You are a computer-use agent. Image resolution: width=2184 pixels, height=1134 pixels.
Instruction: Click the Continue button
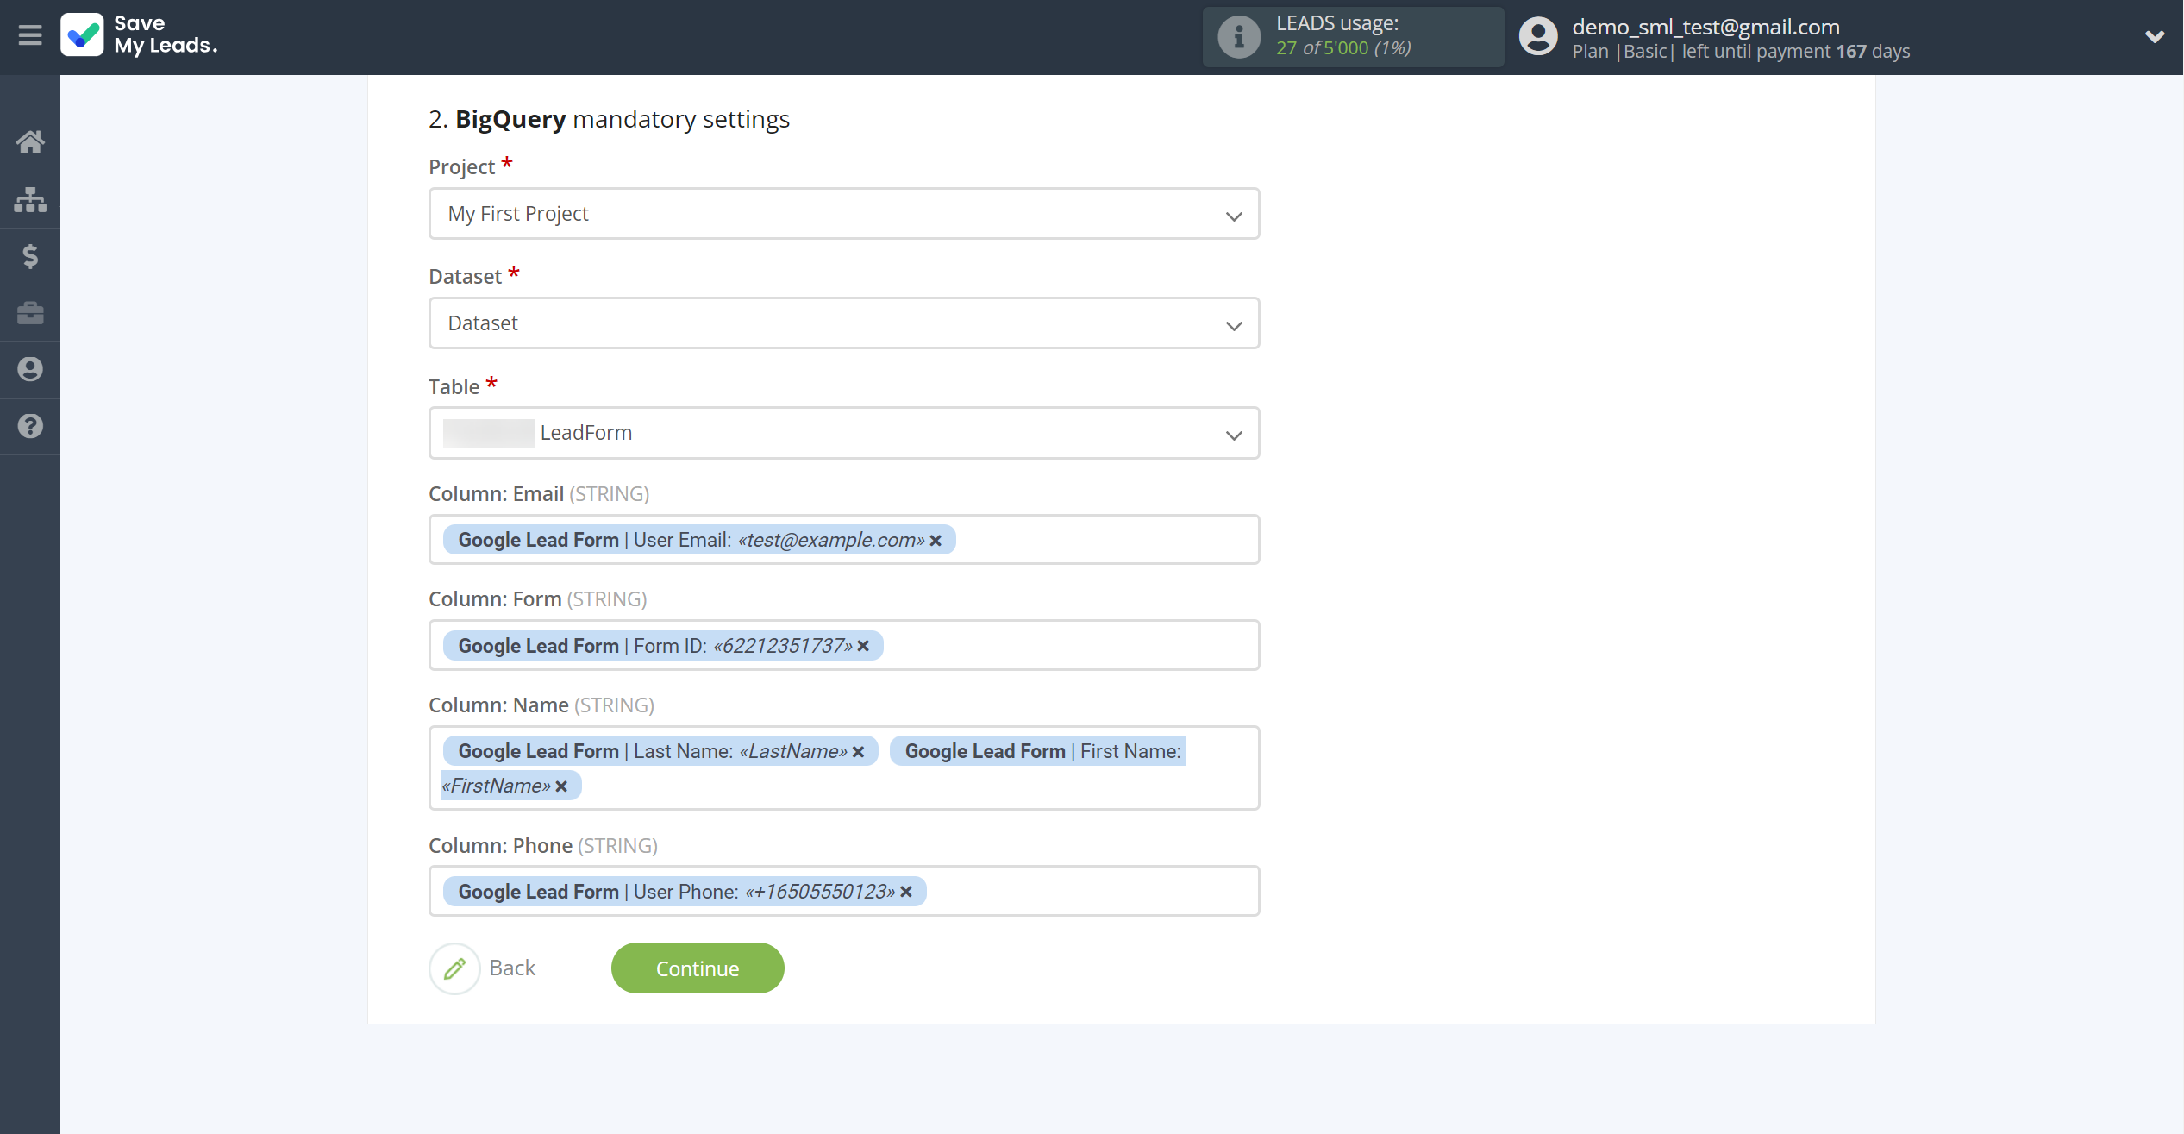(698, 968)
